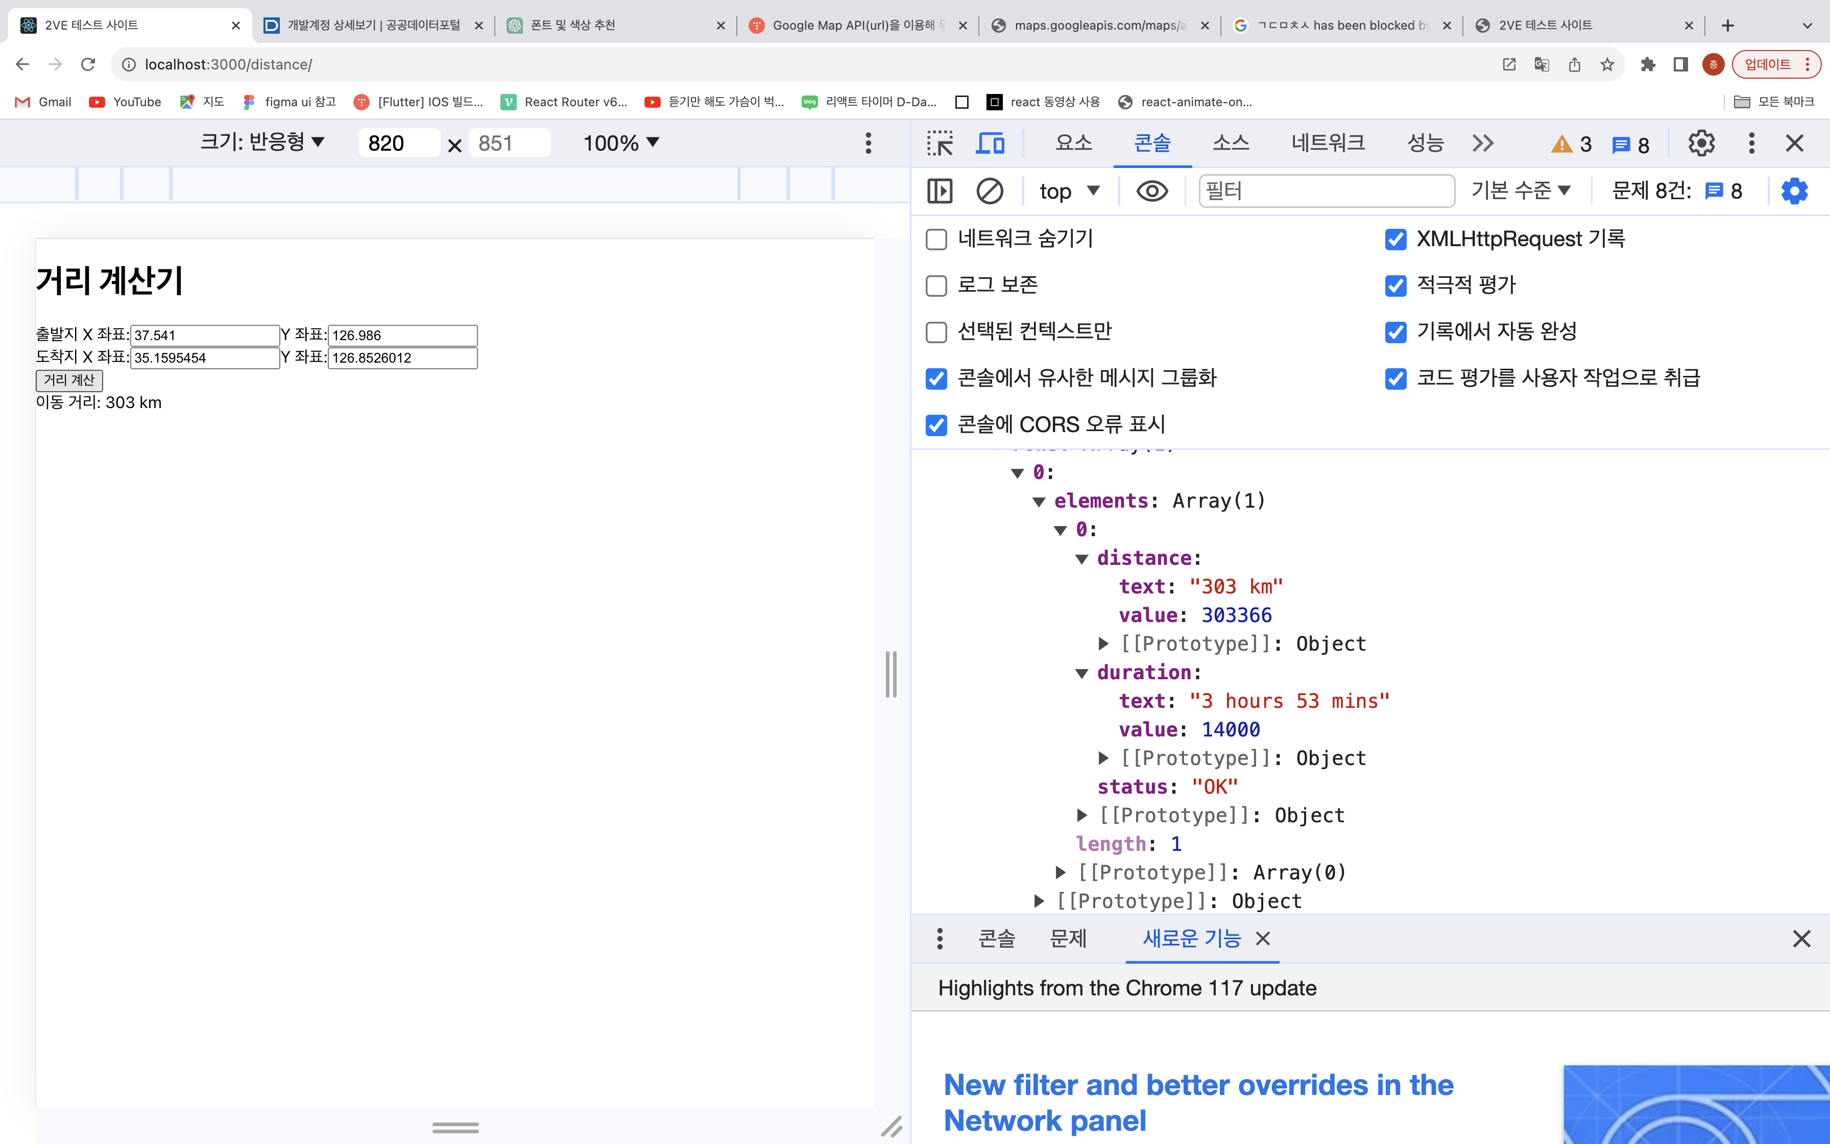The width and height of the screenshot is (1830, 1144).
Task: Open DevTools settings gear icon
Action: pyautogui.click(x=1701, y=143)
